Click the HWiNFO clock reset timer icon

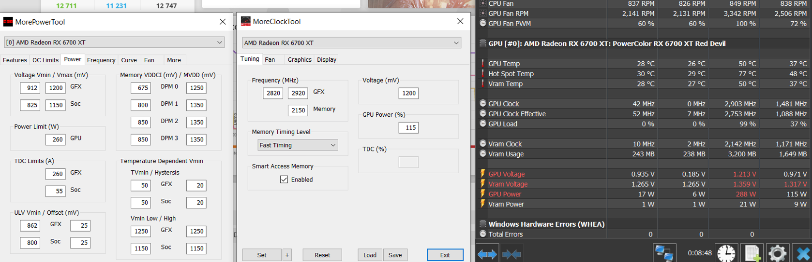click(726, 253)
